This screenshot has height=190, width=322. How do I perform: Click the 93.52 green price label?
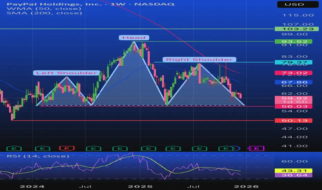tap(293, 41)
